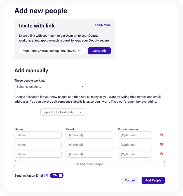Screen dimensions: 183x196
Task: Click the ellipsis icon in the invite link field
Action: 80,51
